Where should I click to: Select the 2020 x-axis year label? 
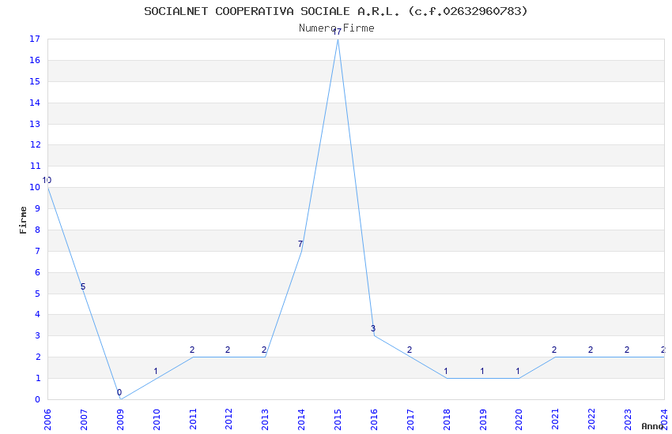coord(519,420)
